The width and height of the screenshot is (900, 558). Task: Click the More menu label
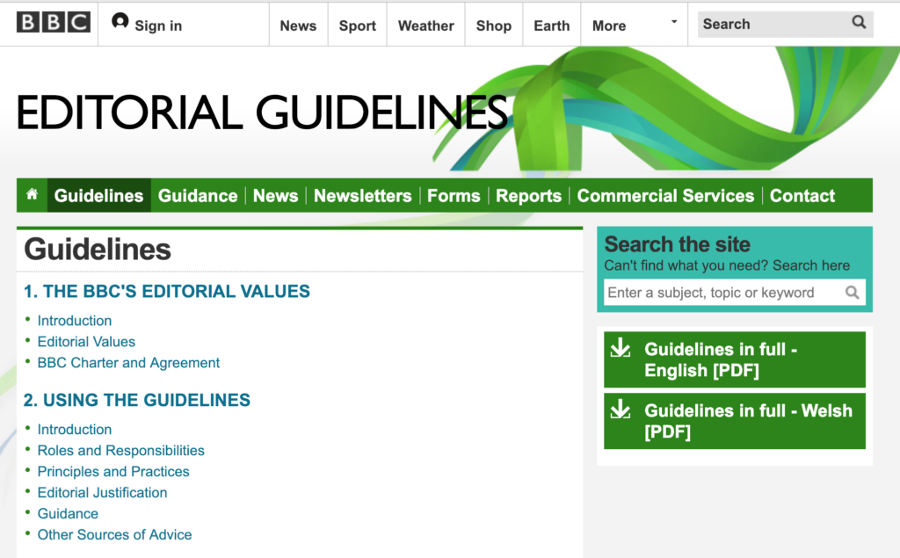(609, 25)
